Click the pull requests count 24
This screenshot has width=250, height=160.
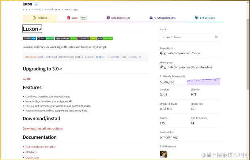pyautogui.click(x=193, y=123)
